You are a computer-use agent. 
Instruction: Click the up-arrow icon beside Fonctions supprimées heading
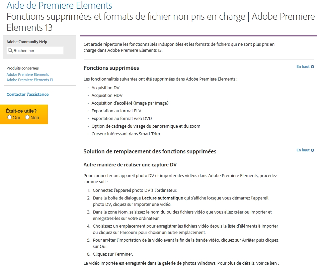point(312,67)
